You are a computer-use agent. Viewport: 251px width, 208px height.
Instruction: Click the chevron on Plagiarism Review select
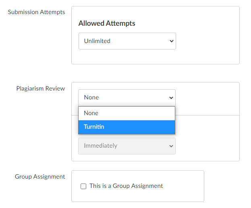[x=171, y=98]
